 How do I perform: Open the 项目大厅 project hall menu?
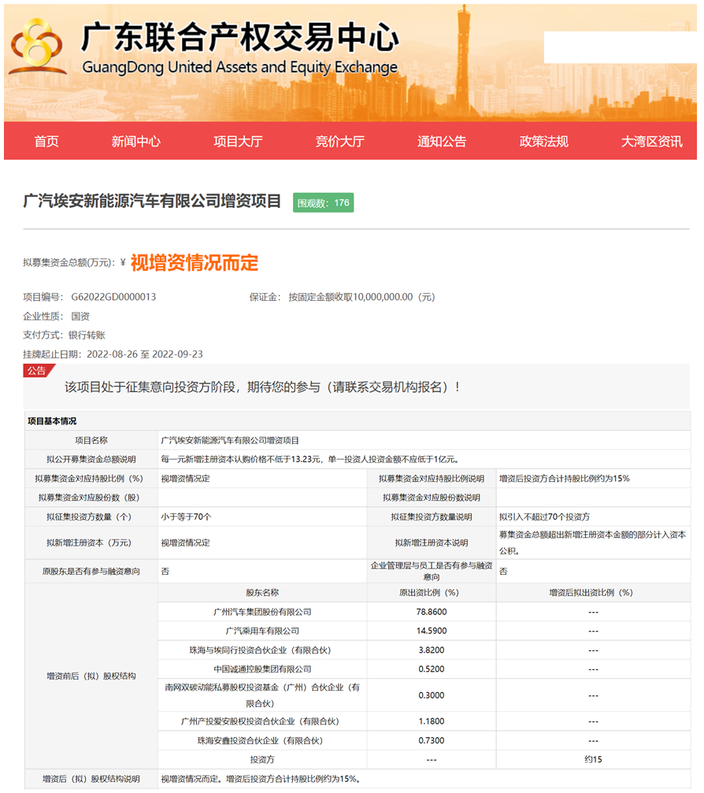(x=238, y=142)
